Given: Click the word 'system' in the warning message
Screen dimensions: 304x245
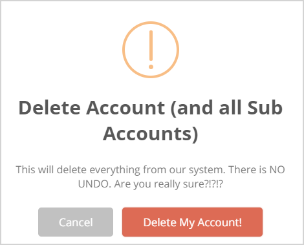Looking at the screenshot, I should (x=207, y=170).
